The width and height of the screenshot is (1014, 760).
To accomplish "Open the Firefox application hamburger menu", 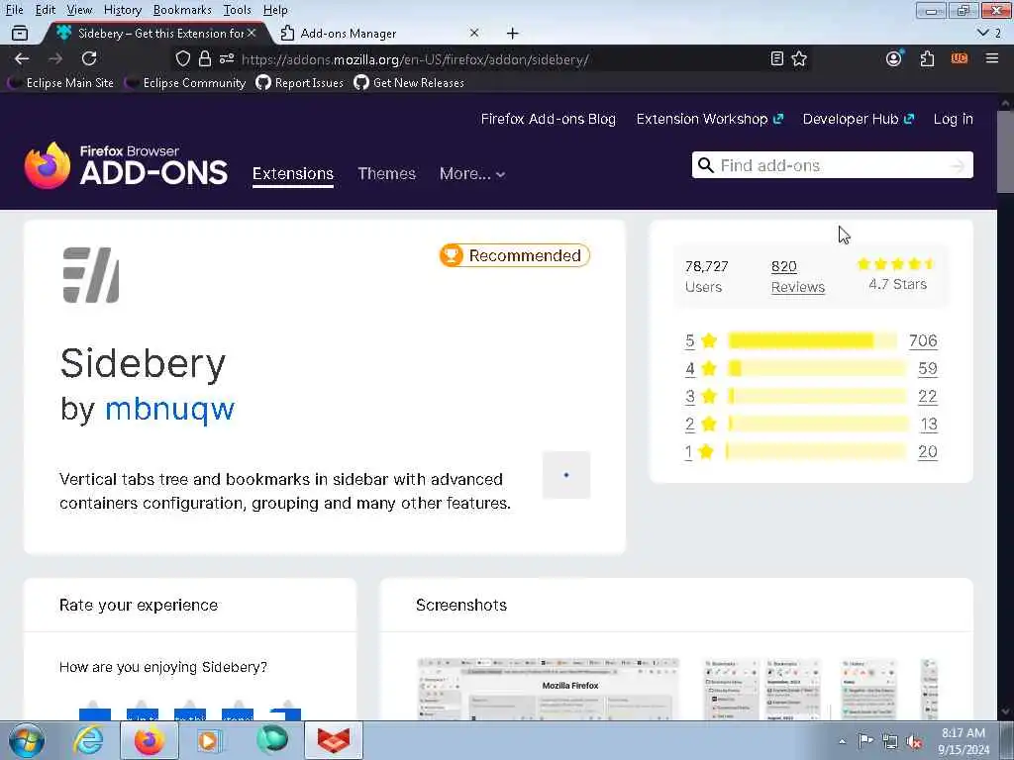I will point(992,58).
